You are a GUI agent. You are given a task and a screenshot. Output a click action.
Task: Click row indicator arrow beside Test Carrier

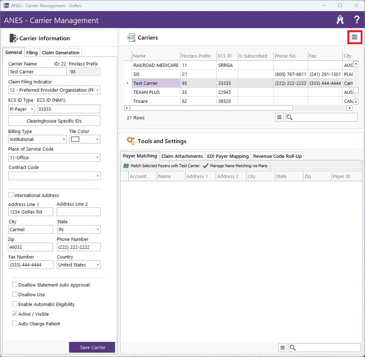click(127, 83)
